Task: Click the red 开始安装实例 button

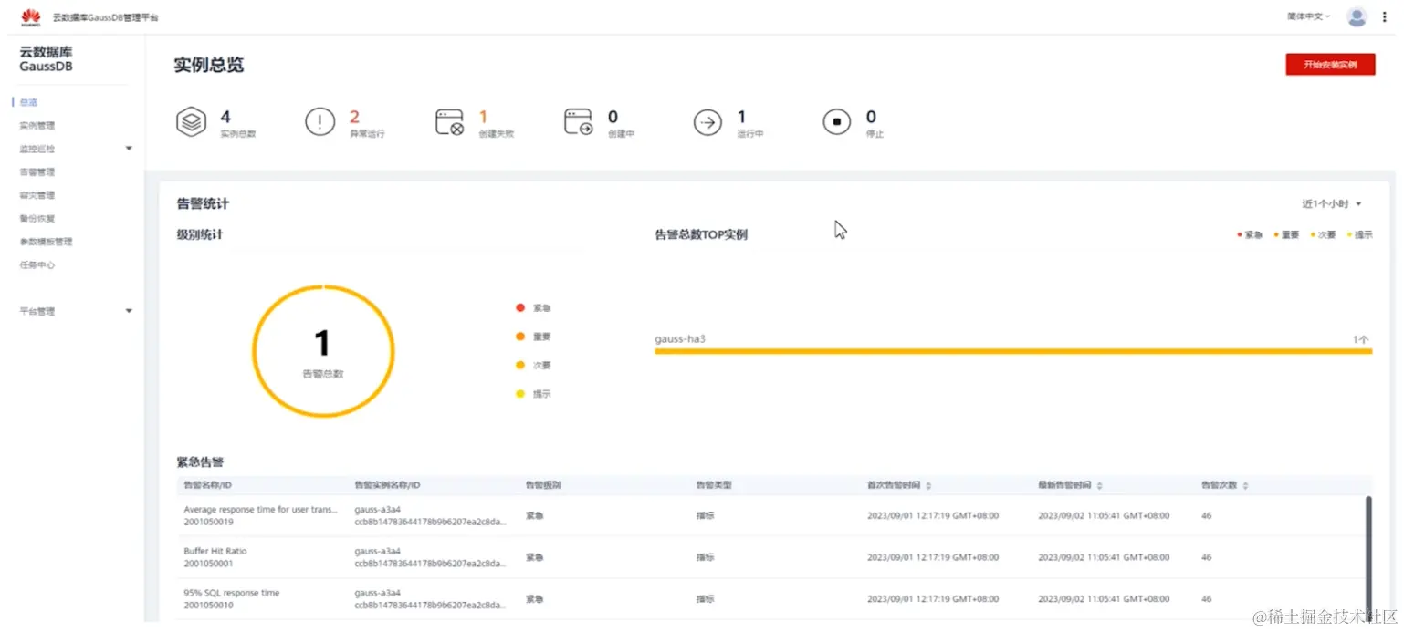Action: [x=1330, y=65]
